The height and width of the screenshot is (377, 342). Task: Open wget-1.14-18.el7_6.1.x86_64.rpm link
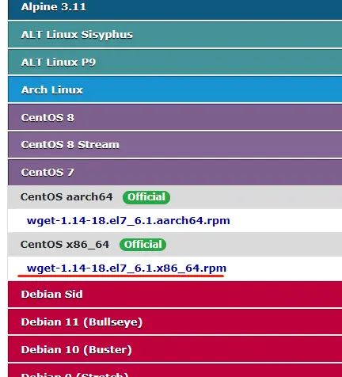(x=127, y=268)
